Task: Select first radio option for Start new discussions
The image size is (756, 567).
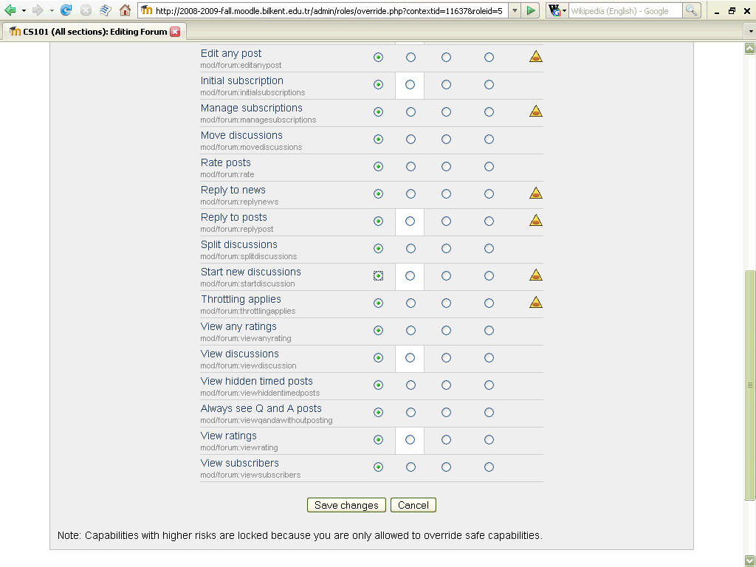Action: pos(379,276)
